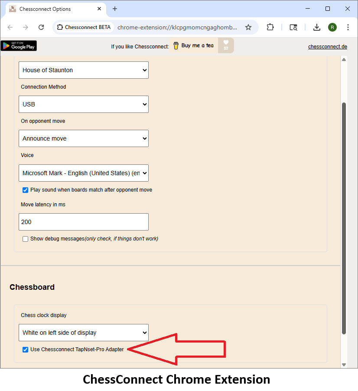Click the heart counter icon showing 92
358x391 pixels.
point(226,45)
